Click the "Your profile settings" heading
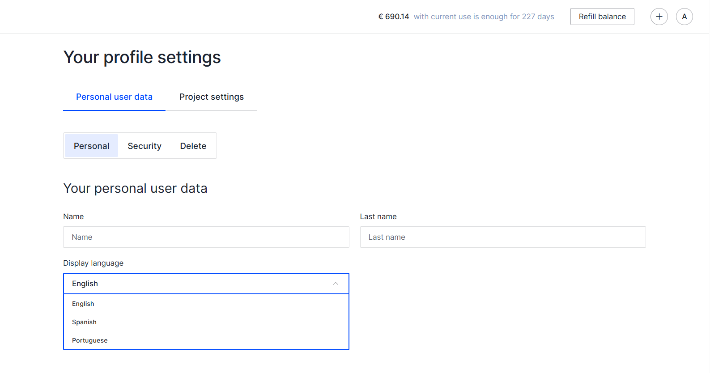710x373 pixels. point(142,57)
